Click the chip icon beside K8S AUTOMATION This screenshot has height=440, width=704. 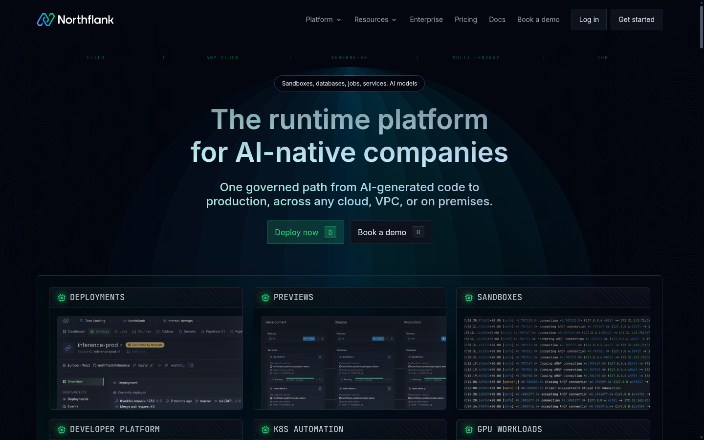(x=265, y=430)
